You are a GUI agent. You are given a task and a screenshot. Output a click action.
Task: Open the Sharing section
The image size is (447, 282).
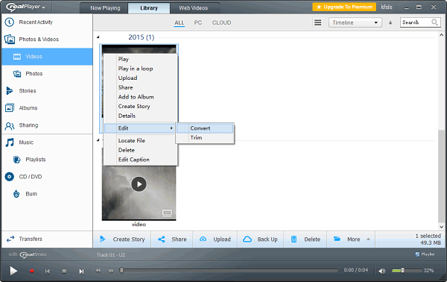tap(47, 125)
